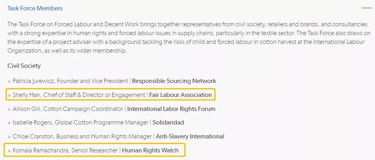This screenshot has height=160, width=375.
Task: Open Responsible Sourcing Network link
Action: pyautogui.click(x=174, y=81)
